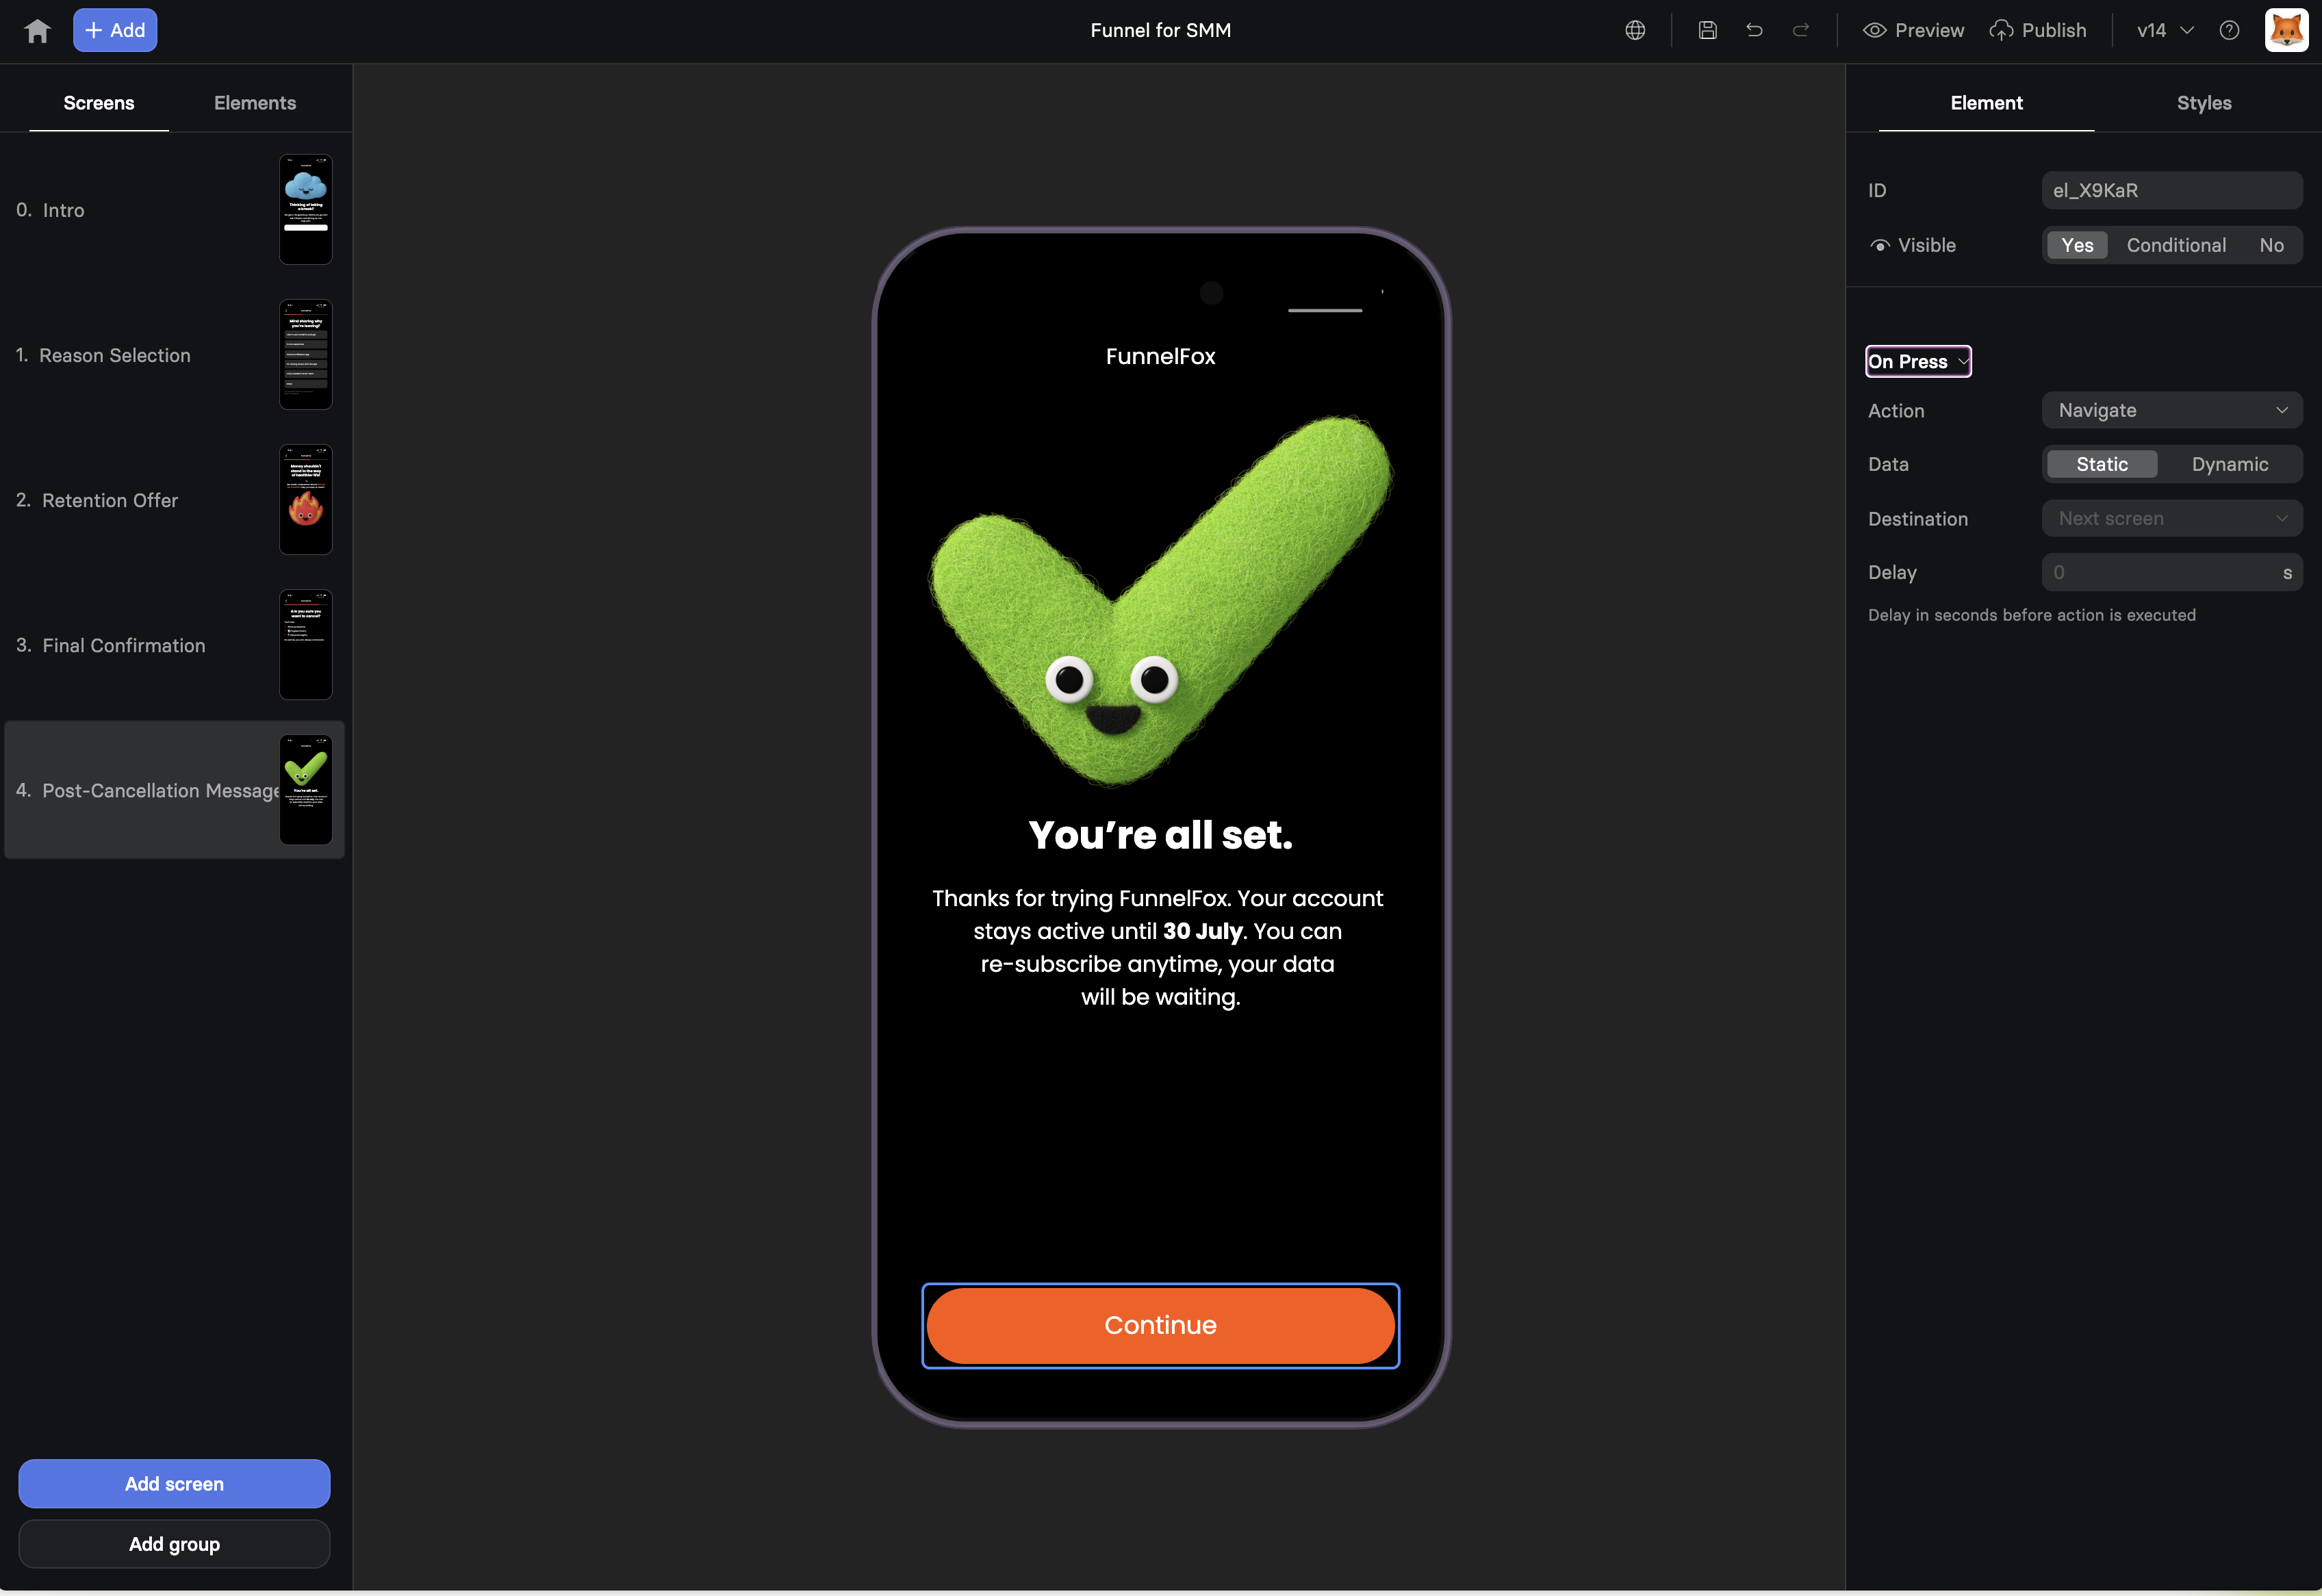Click the Post-Cancellation checkmark thumbnail
This screenshot has width=2322, height=1596.
point(305,789)
